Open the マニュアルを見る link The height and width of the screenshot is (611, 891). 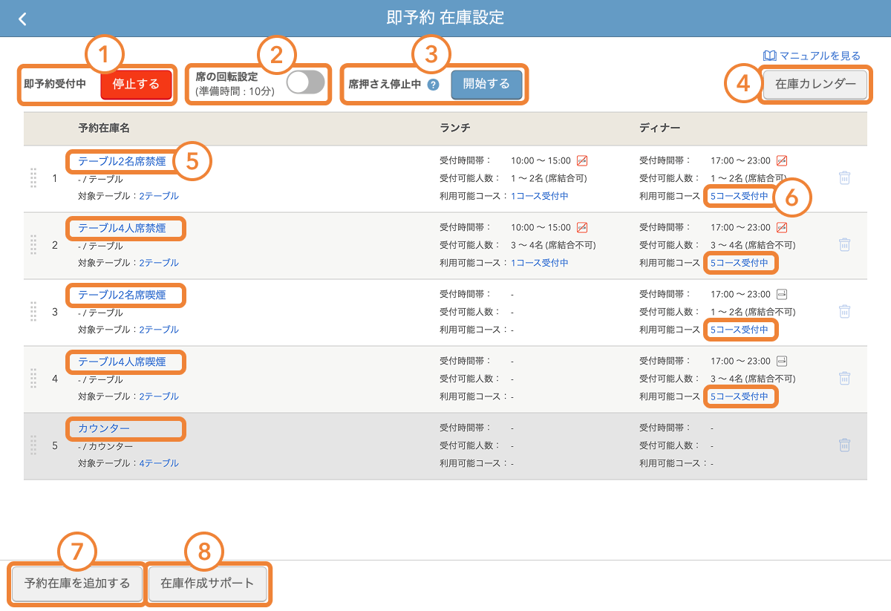pos(812,56)
